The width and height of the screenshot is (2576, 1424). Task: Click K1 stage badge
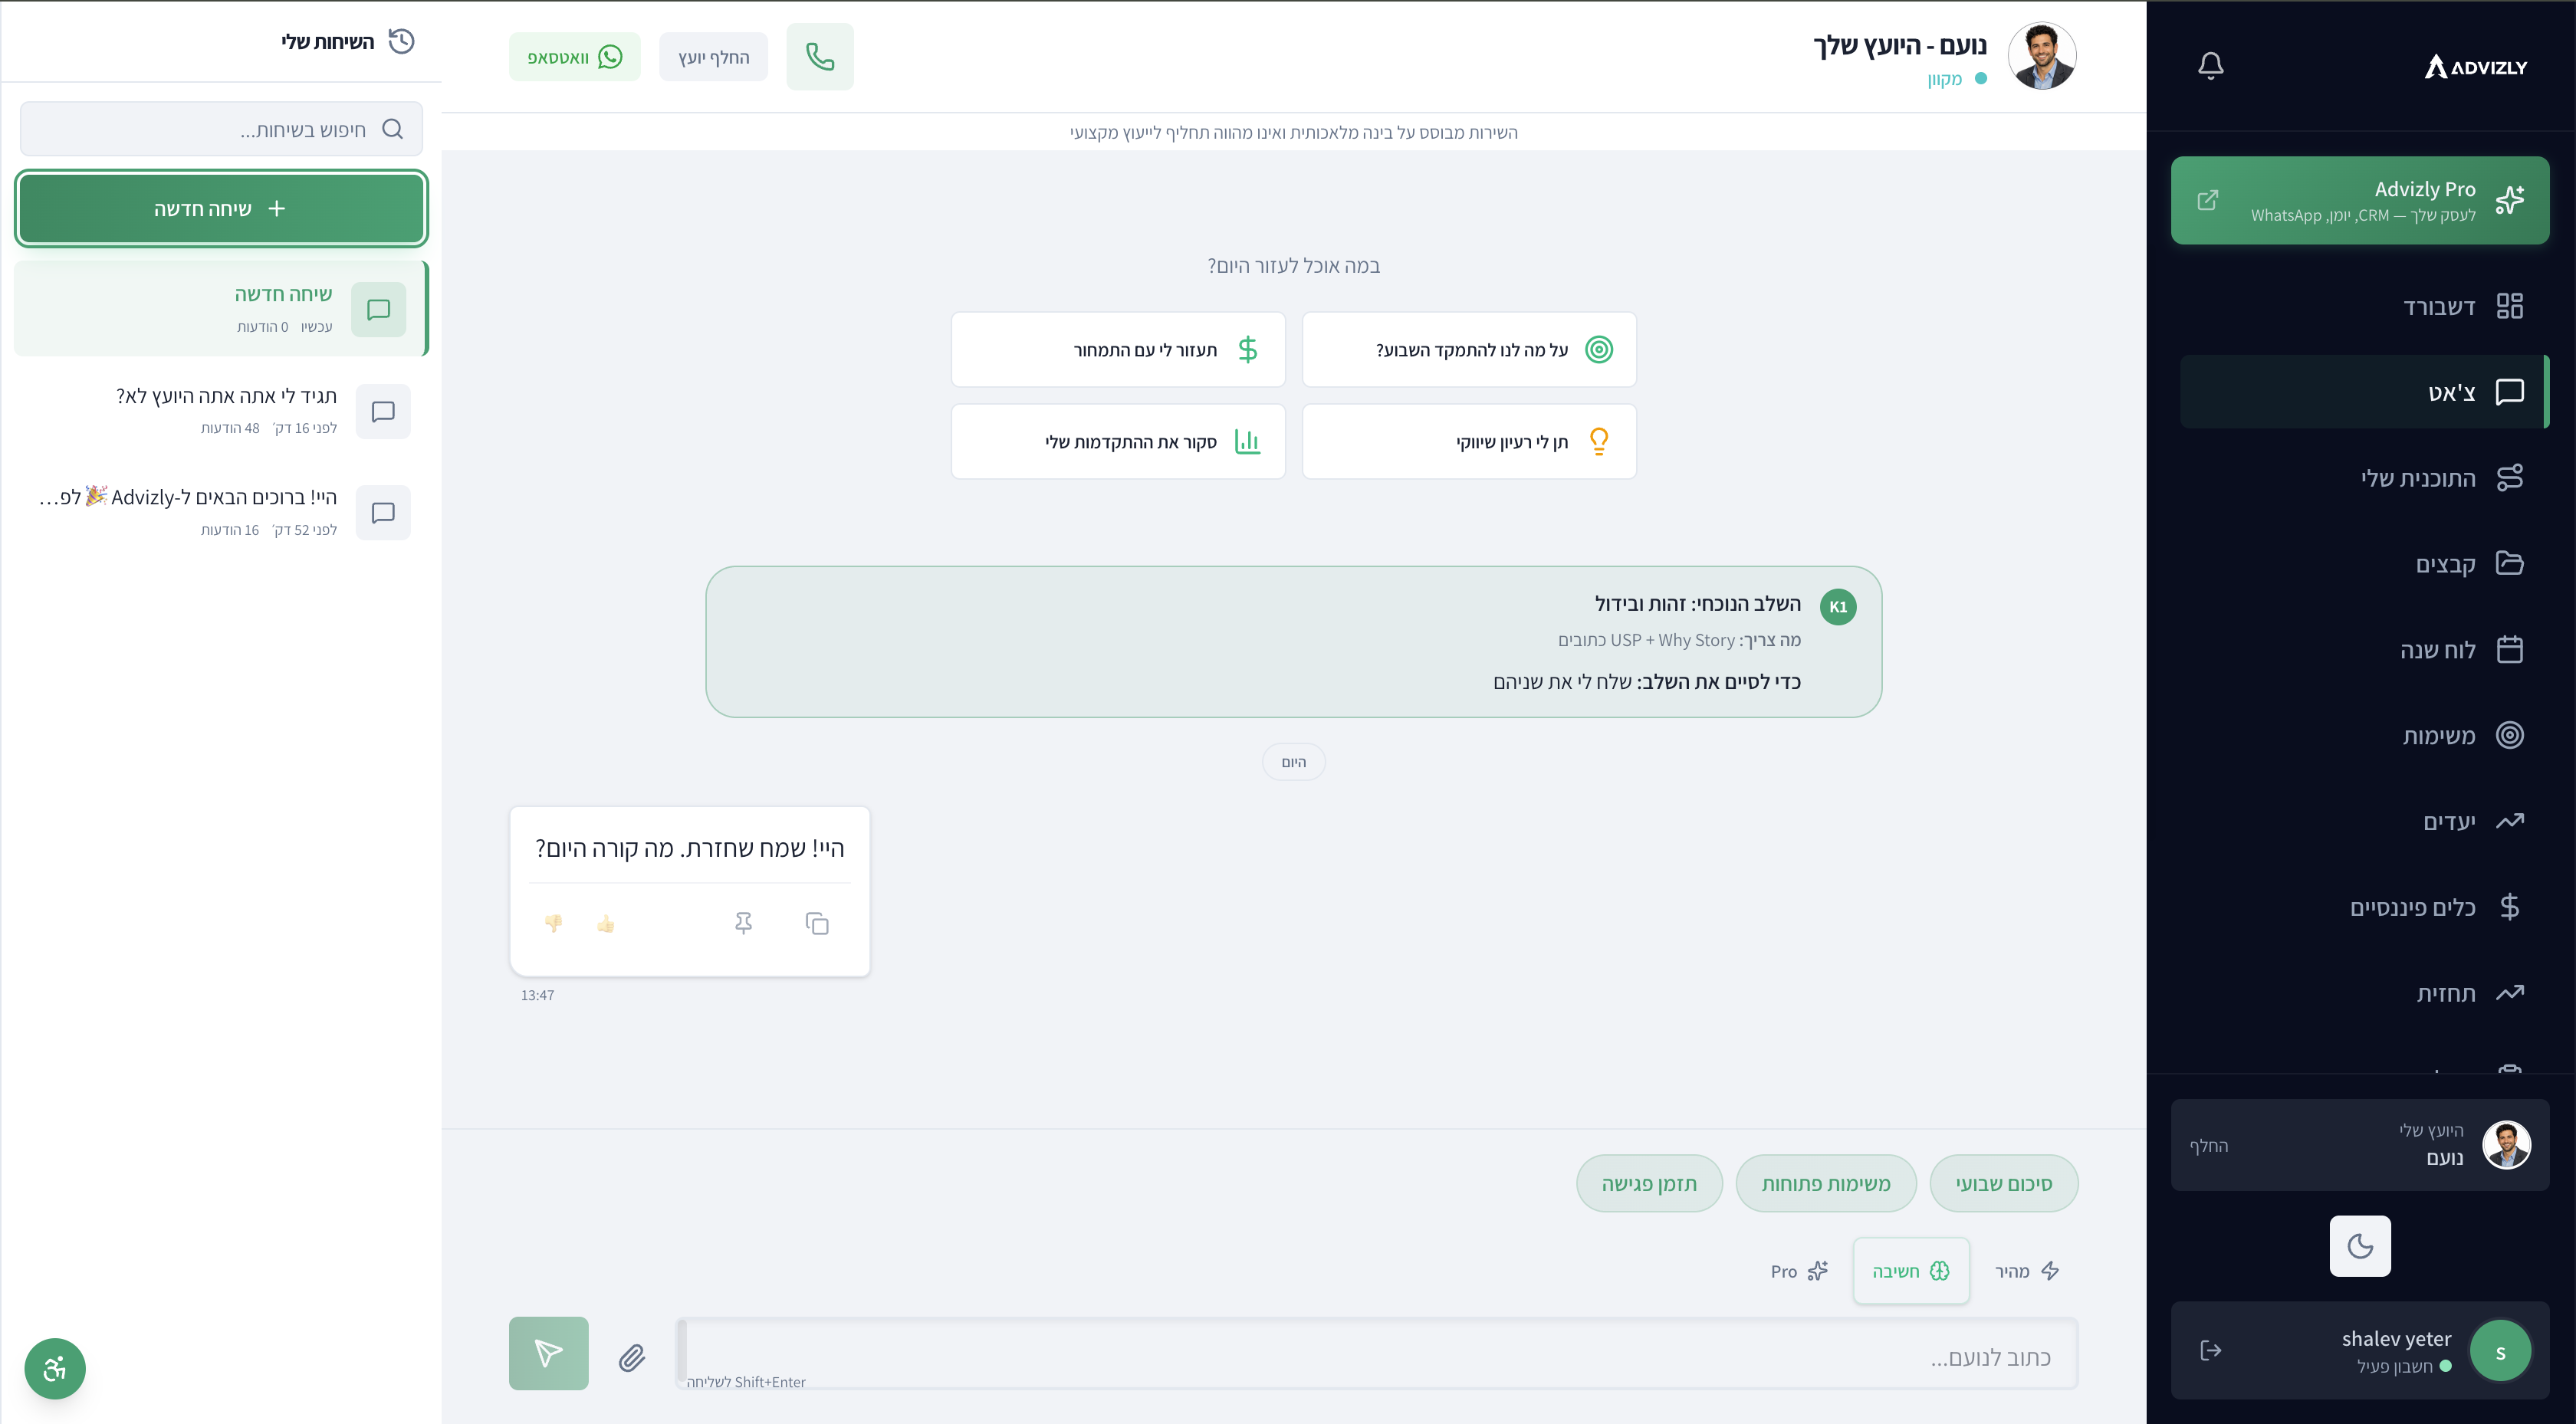(1838, 607)
